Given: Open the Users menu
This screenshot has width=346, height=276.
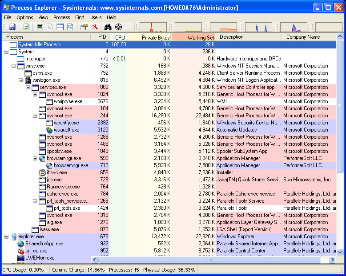Looking at the screenshot, I should pos(95,17).
